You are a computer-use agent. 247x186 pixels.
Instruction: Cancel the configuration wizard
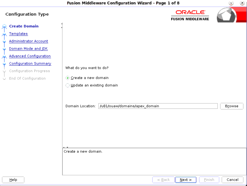tap(232, 180)
